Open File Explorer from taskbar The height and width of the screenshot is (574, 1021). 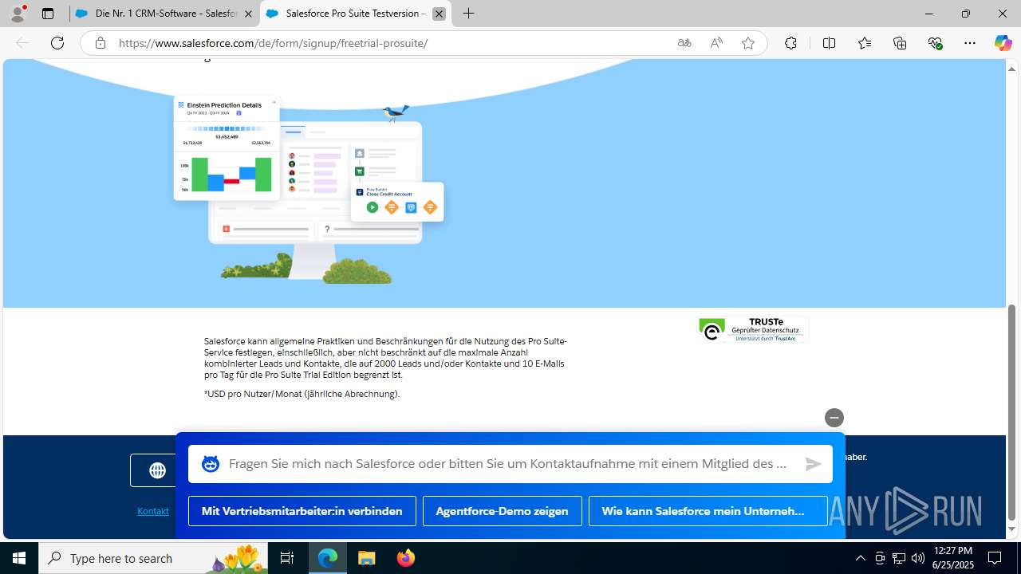[x=366, y=558]
